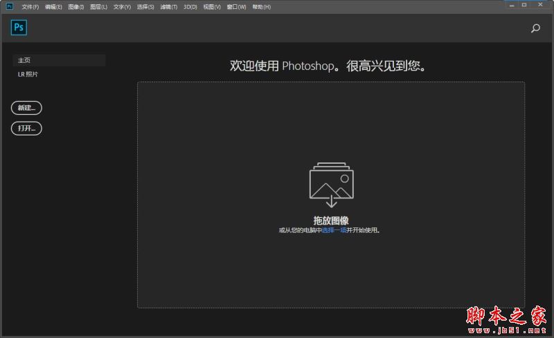Maximize the Photoshop window

point(524,5)
